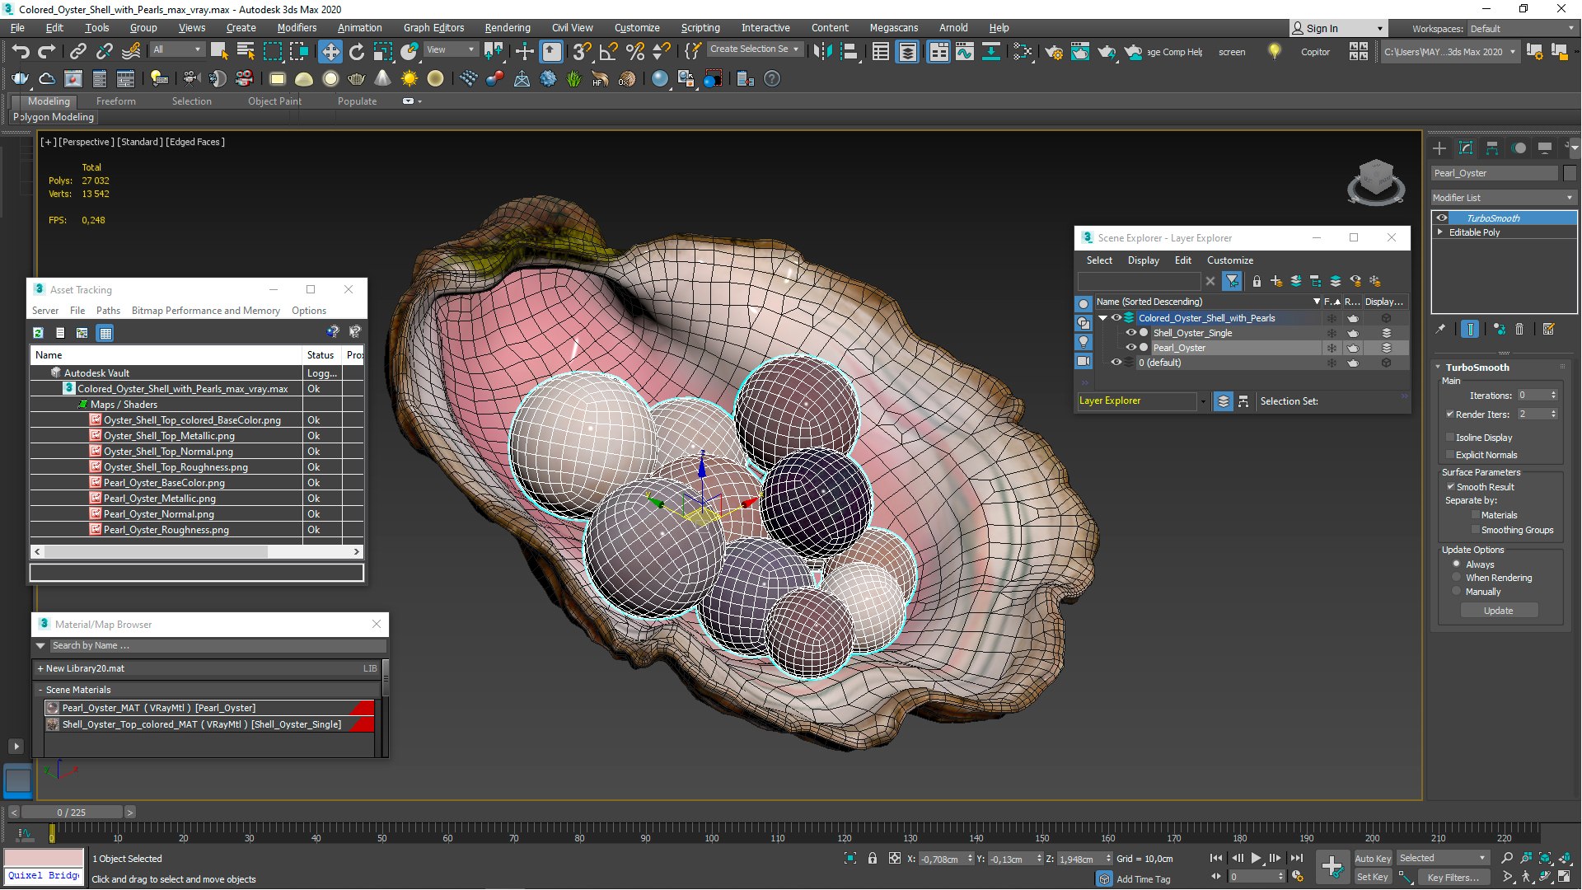Toggle Angle Snap percent icon
Image resolution: width=1582 pixels, height=890 pixels.
tap(634, 52)
